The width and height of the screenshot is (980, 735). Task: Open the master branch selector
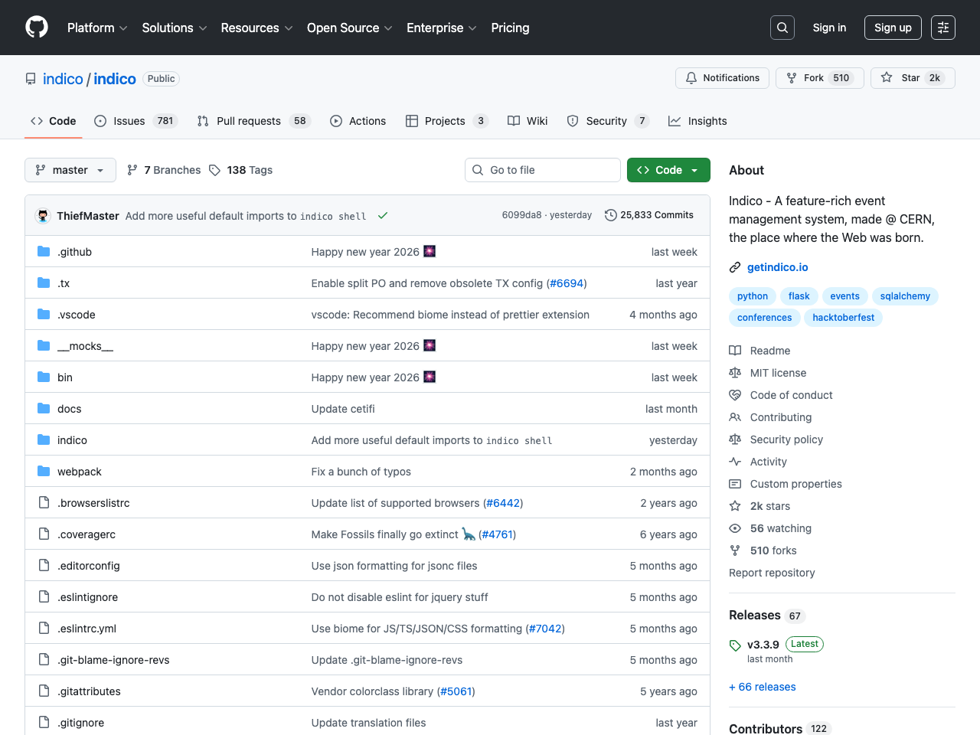pos(70,170)
